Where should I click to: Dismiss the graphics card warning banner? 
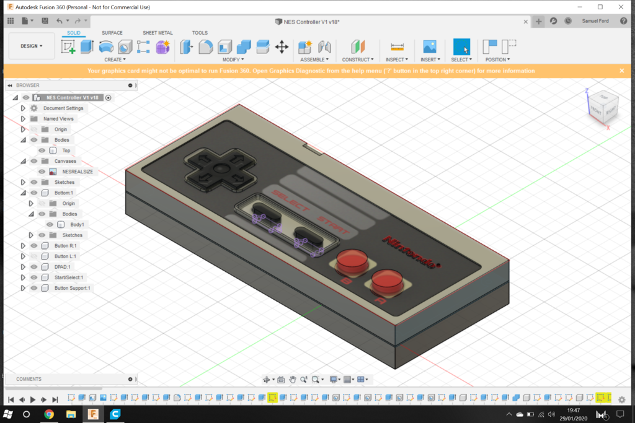(622, 71)
